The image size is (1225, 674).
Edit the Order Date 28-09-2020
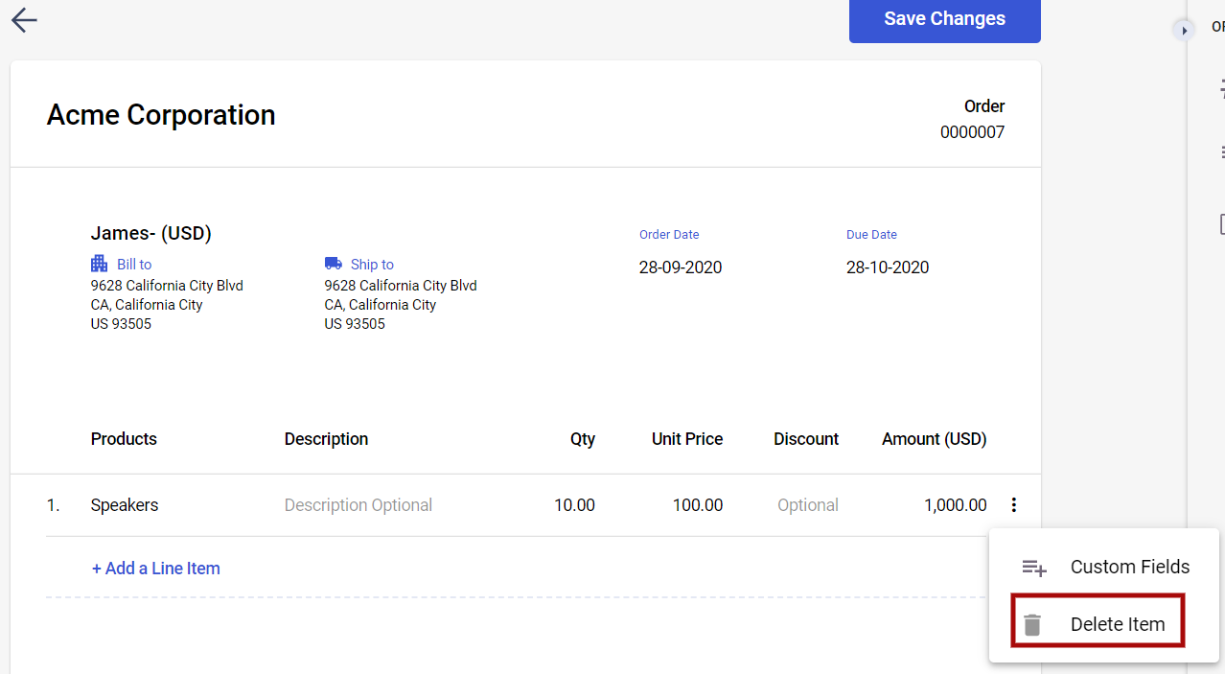(x=681, y=267)
